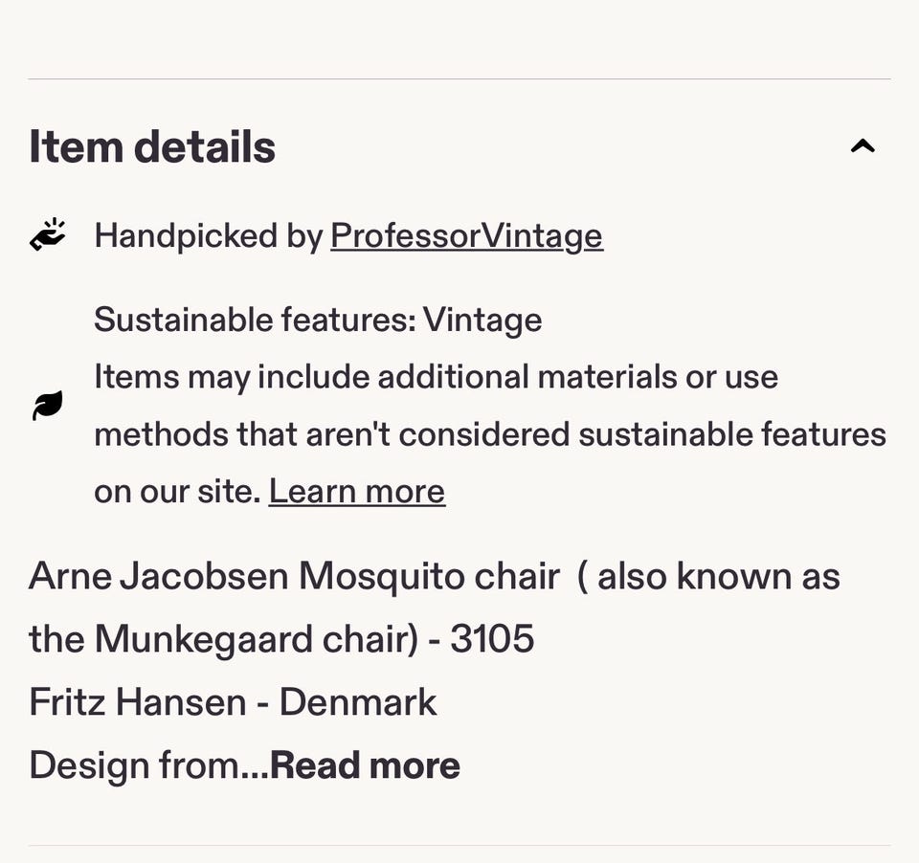
Task: Collapse the Item details section chevron
Action: click(x=863, y=146)
